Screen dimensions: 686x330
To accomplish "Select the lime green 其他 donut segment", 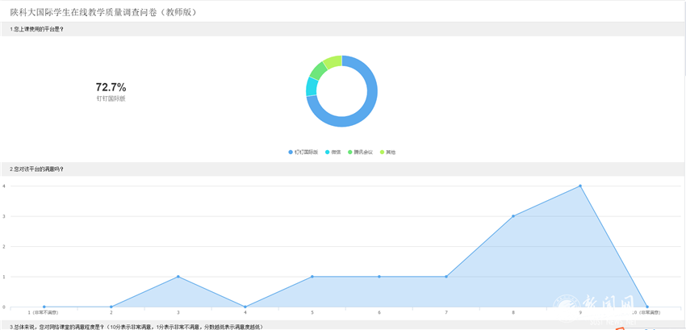I will click(333, 61).
